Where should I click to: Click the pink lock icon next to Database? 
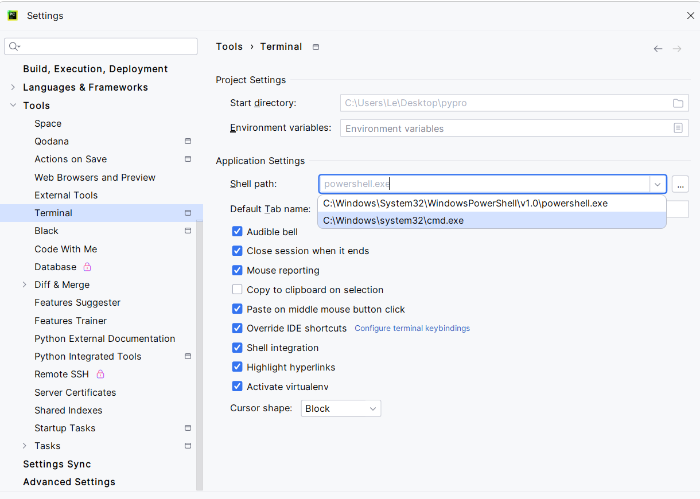(x=87, y=267)
